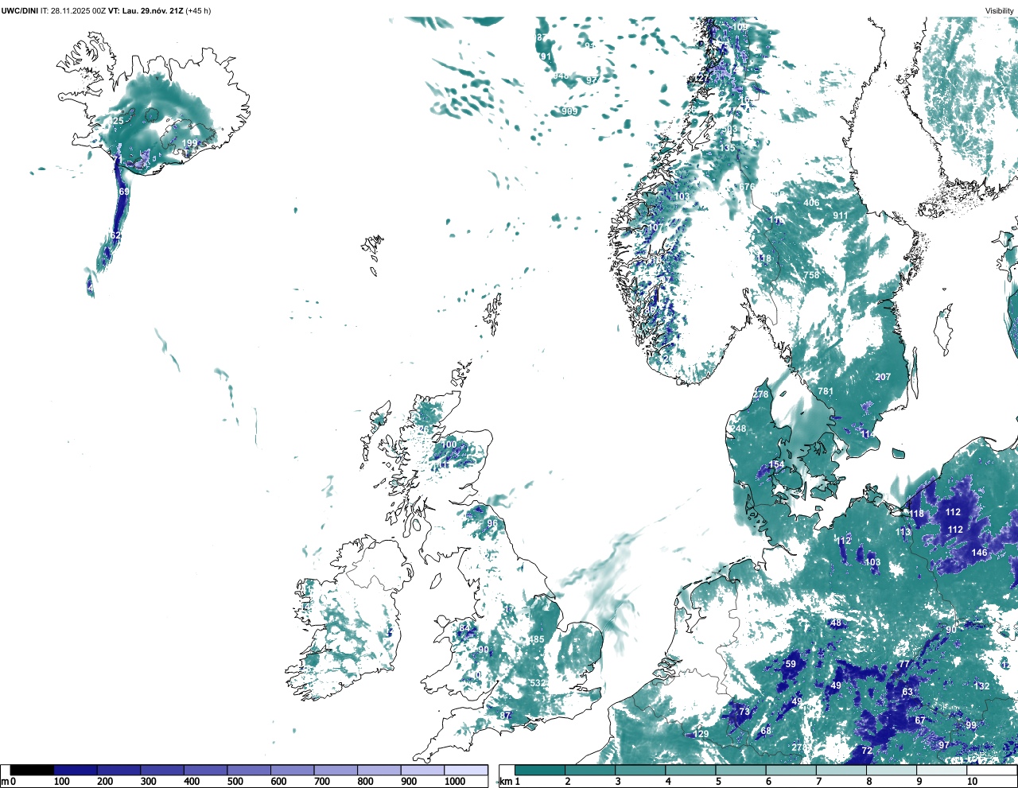This screenshot has width=1018, height=788.
Task: Click visibility value 207 in southern Sweden
Action: [x=883, y=377]
